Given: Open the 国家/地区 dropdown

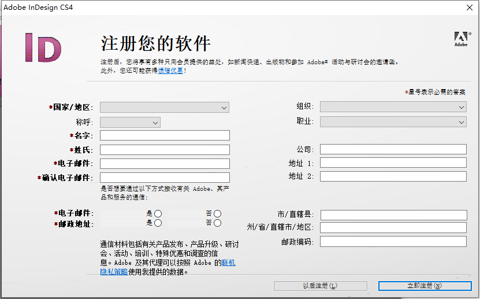Looking at the screenshot, I should pos(165,108).
